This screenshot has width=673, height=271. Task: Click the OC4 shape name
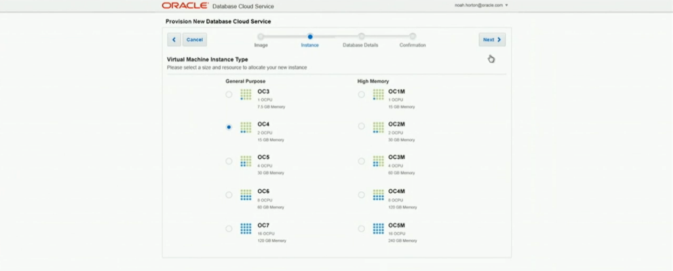click(263, 124)
